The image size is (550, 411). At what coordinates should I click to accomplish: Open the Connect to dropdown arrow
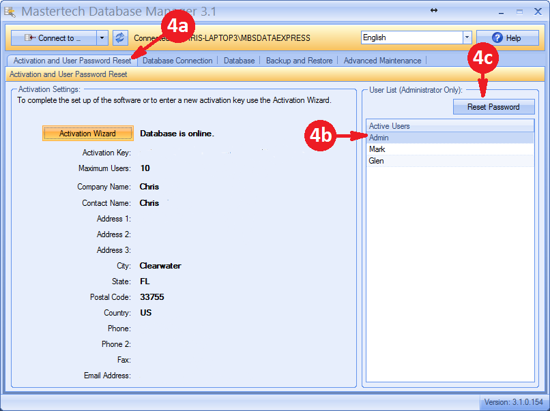click(102, 38)
